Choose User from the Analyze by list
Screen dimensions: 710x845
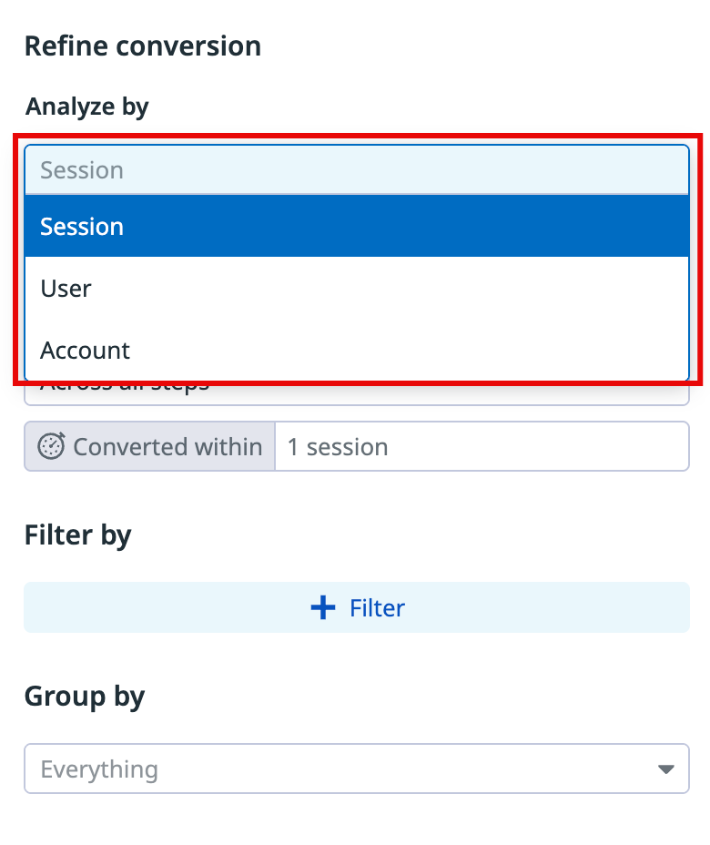click(x=356, y=289)
